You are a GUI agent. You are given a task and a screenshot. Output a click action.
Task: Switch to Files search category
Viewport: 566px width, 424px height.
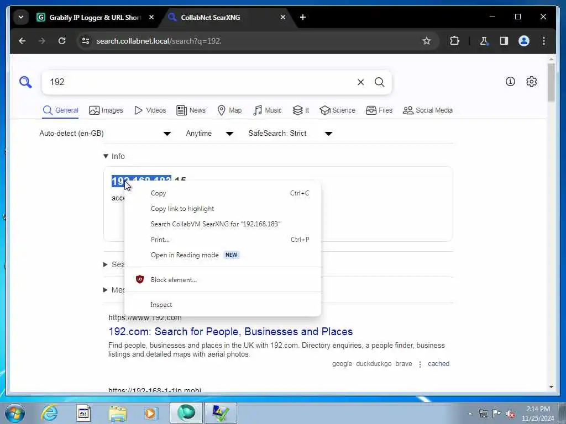pos(379,110)
